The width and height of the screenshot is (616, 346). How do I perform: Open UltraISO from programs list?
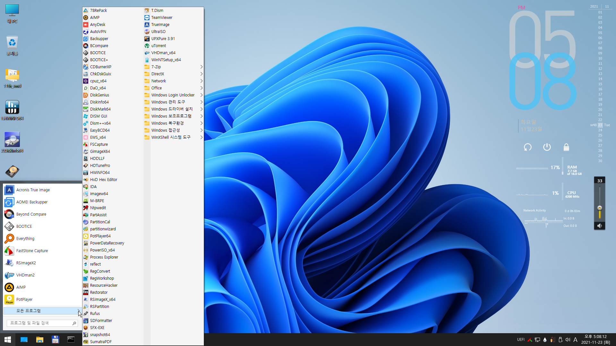[x=174, y=32]
